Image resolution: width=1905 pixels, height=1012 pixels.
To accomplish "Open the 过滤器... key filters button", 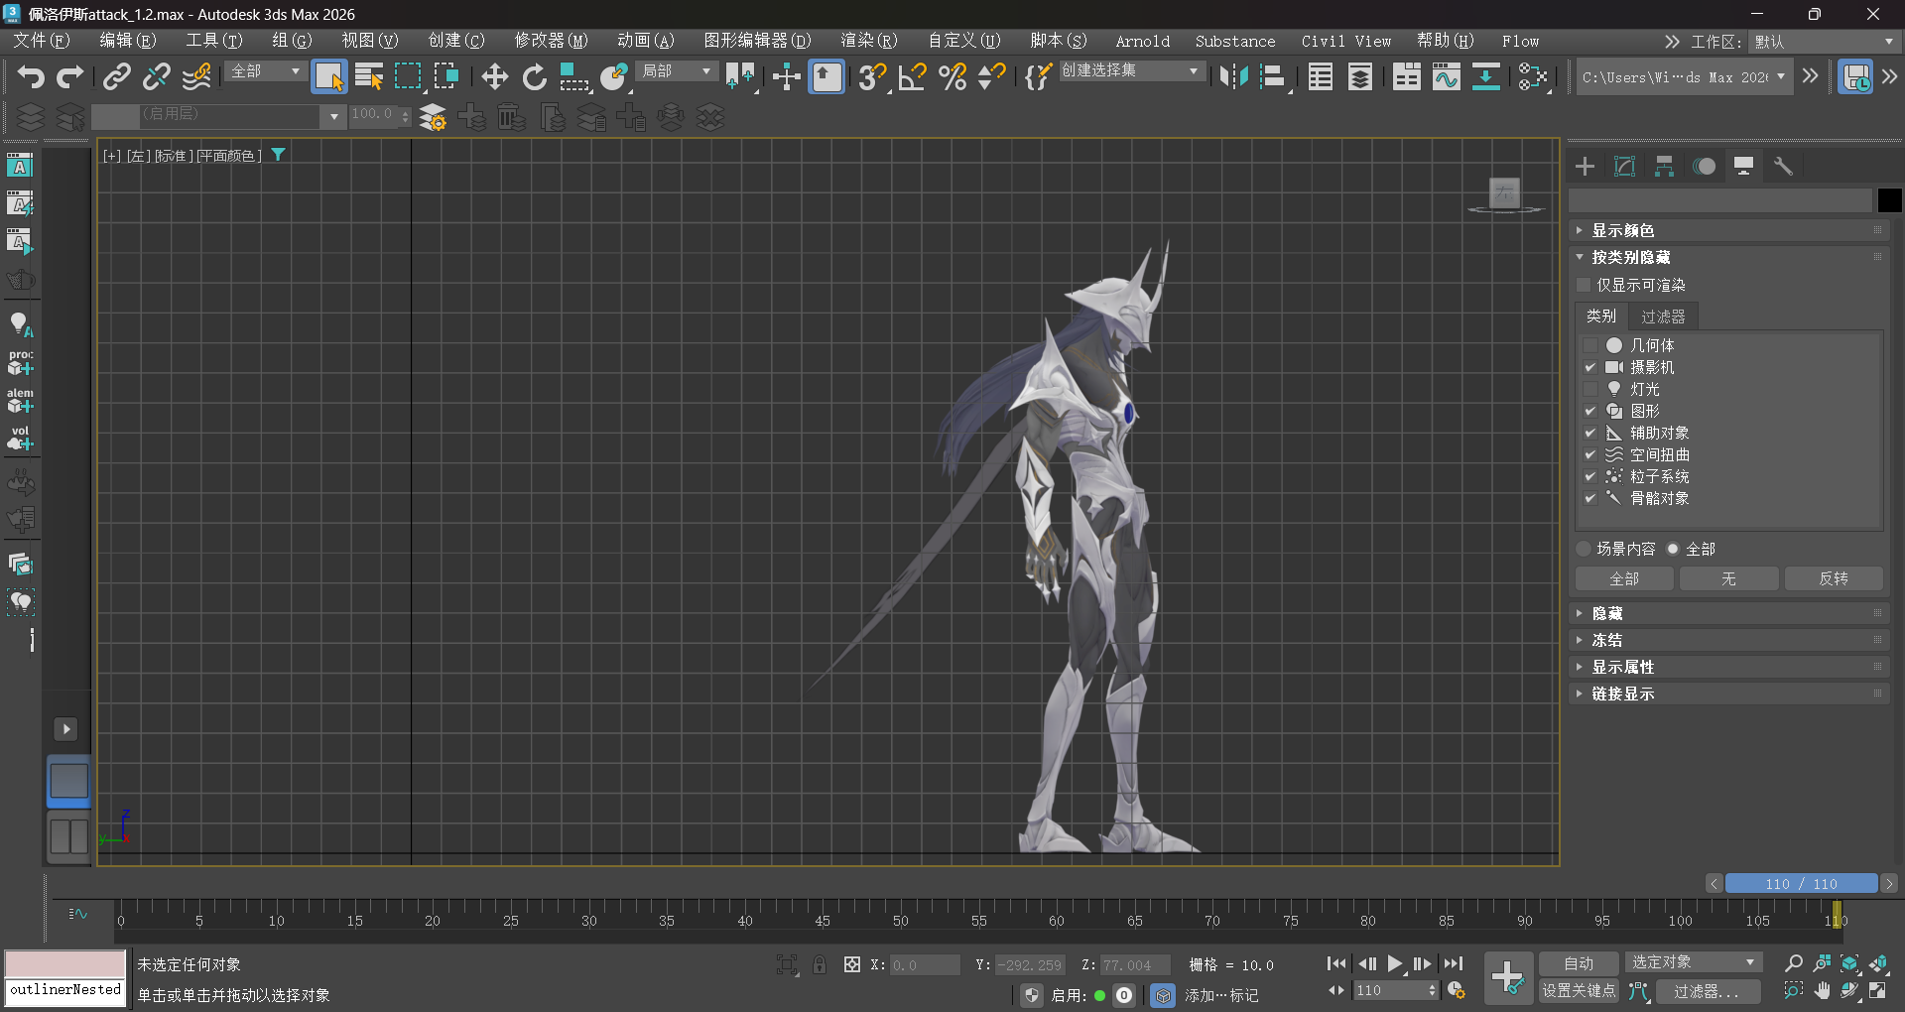I will pyautogui.click(x=1708, y=990).
